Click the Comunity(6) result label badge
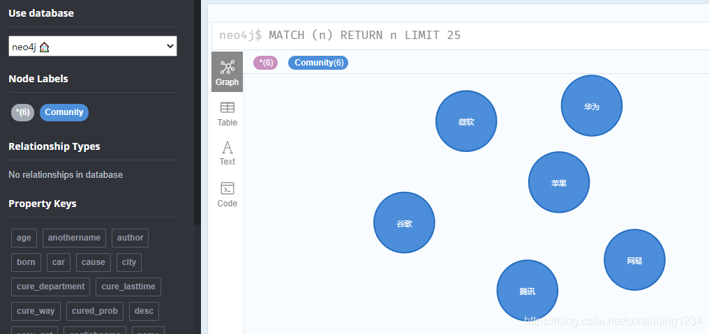Viewport: 709px width, 334px height. tap(318, 63)
